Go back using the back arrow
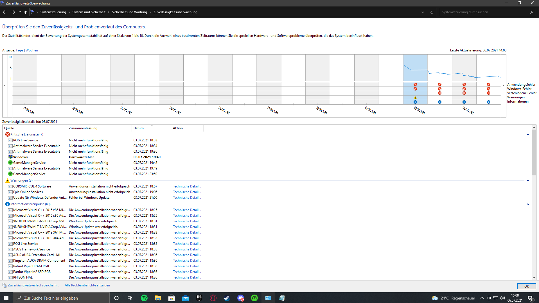Screen dimensions: 539x303 click(x=5, y=12)
